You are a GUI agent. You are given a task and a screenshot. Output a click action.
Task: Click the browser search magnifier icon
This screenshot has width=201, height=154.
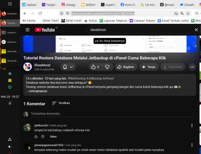[197, 13]
